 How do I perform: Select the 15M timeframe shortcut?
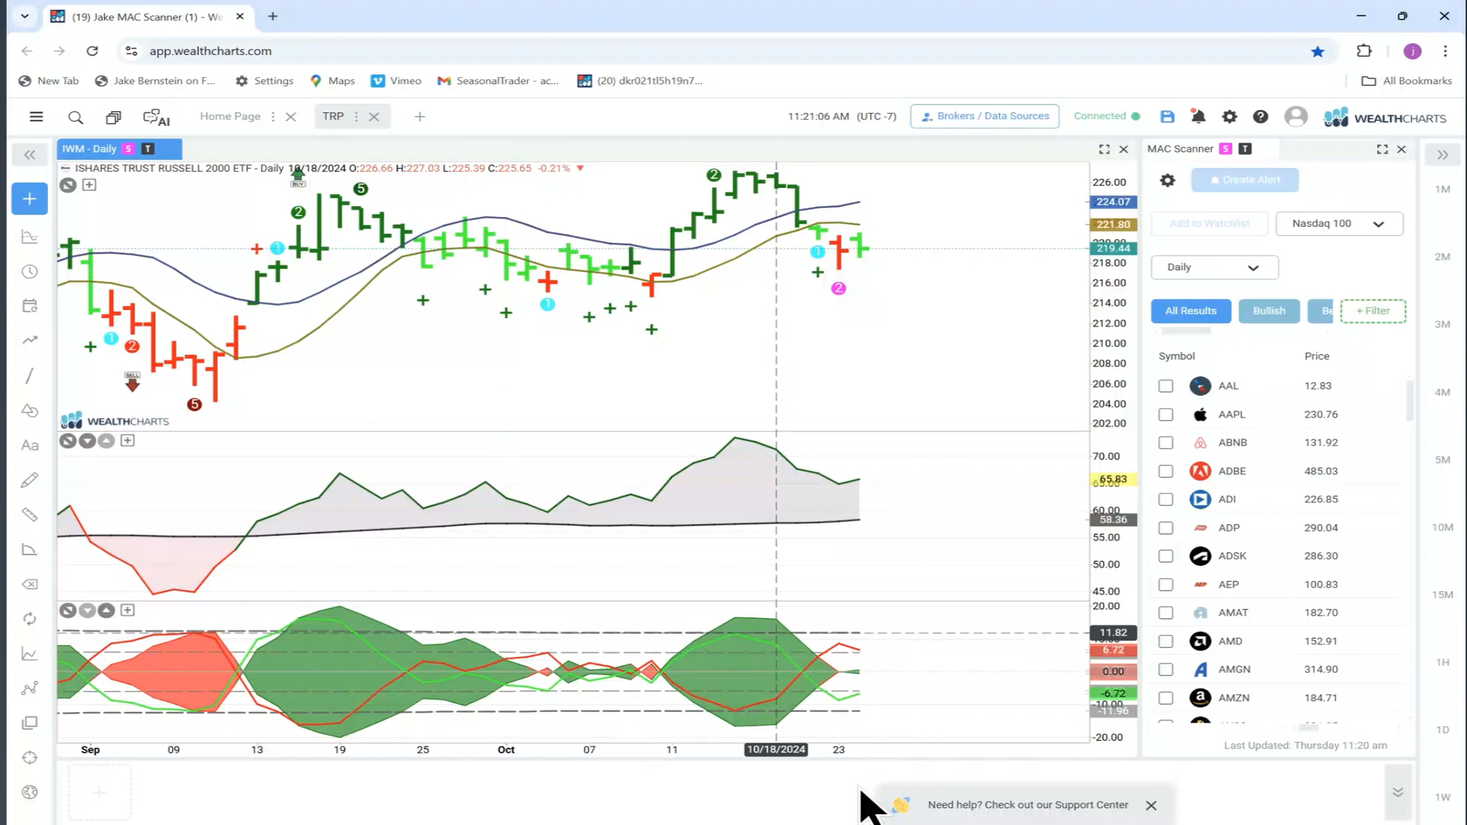(x=1442, y=594)
